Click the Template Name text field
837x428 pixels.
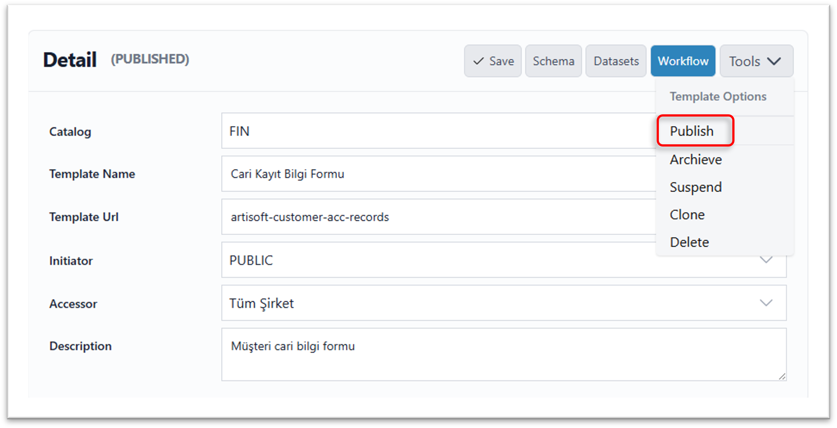coord(435,174)
